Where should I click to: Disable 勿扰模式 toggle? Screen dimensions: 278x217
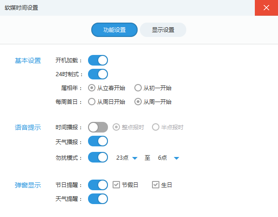(x=98, y=157)
